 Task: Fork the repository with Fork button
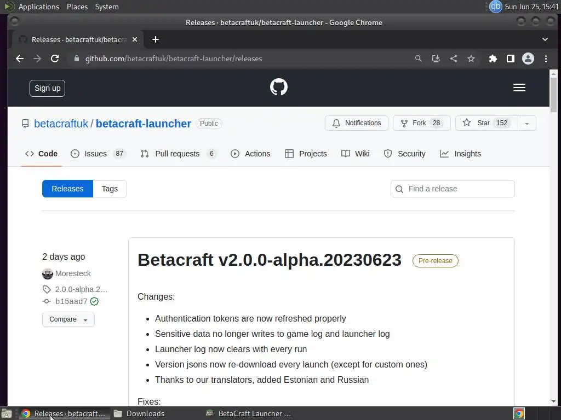421,123
